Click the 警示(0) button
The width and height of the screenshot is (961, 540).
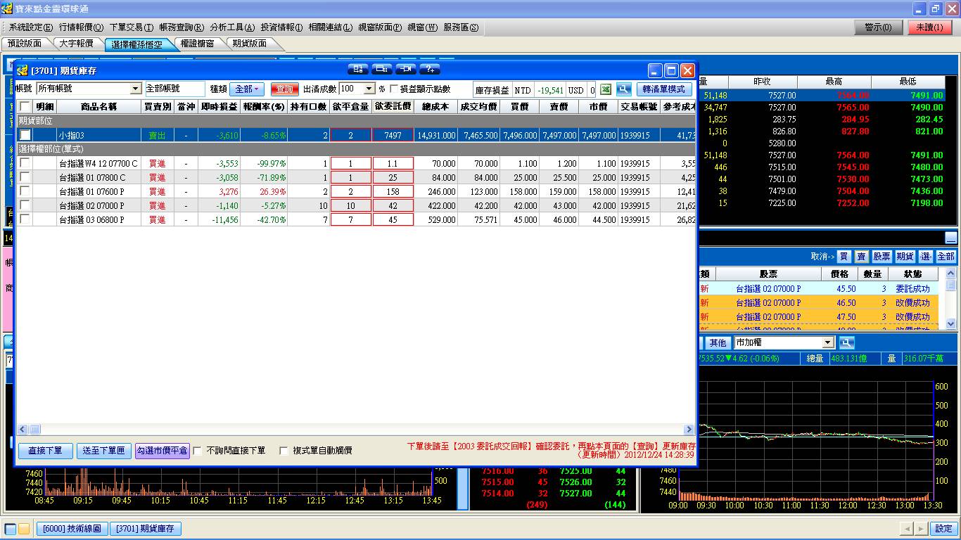[878, 27]
